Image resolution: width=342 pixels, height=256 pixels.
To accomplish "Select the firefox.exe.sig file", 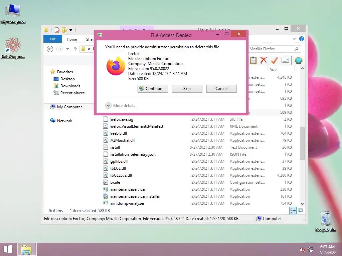I will [198, 119].
